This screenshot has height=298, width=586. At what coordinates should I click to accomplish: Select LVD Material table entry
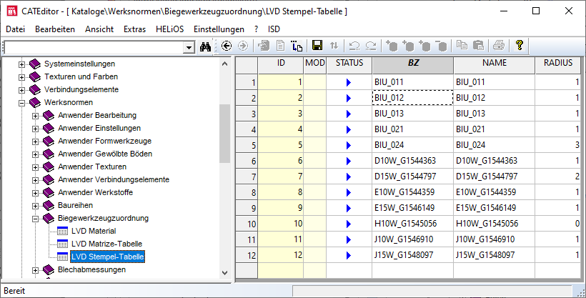click(93, 232)
